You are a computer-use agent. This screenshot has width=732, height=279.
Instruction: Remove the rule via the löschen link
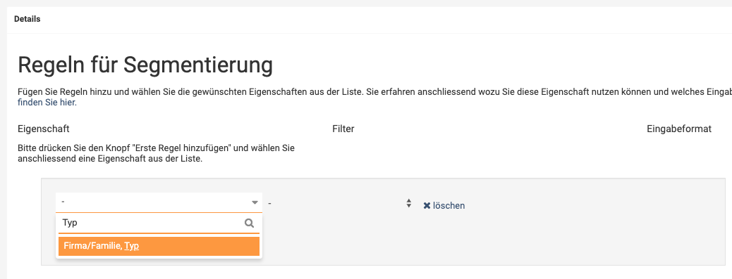tap(444, 205)
